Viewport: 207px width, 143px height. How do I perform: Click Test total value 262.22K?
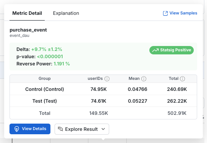(177, 101)
